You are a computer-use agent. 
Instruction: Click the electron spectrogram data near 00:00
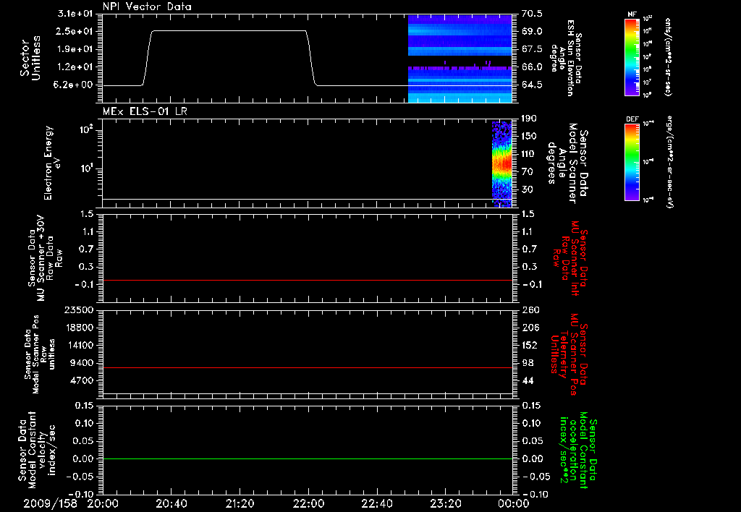(x=502, y=164)
